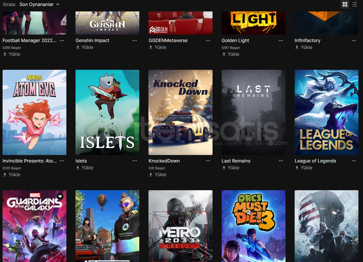Click Yükle under Islets
363x262 pixels.
tap(85, 168)
